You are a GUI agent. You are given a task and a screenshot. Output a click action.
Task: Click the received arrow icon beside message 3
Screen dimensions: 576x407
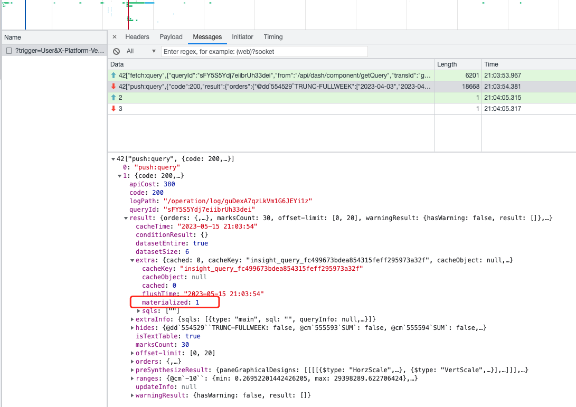[113, 109]
